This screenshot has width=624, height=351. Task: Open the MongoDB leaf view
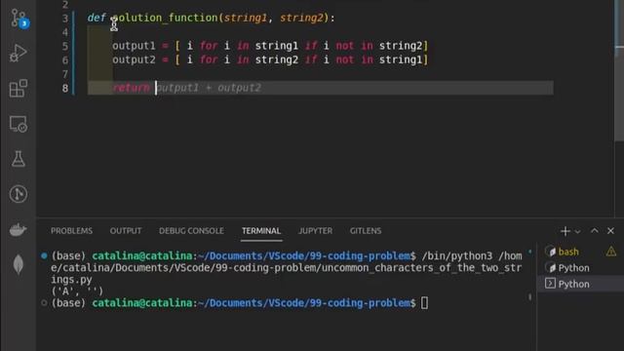click(x=19, y=264)
